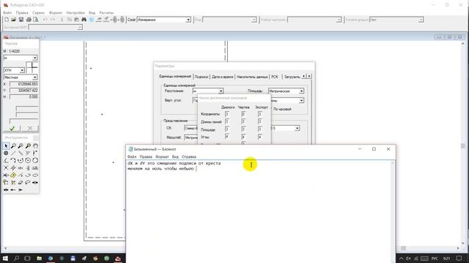This screenshot has height=263, width=469.
Task: Click the horizontal scrollbar left arrow
Action: [6, 248]
